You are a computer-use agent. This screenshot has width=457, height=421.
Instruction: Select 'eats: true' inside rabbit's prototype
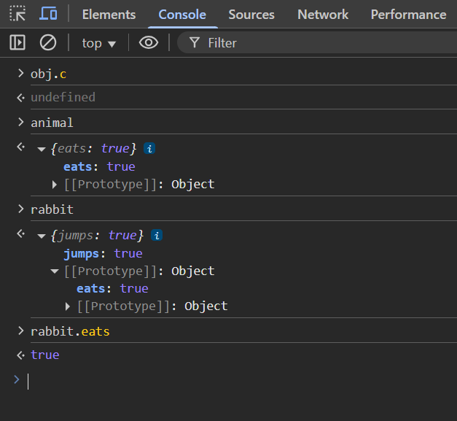coord(112,288)
